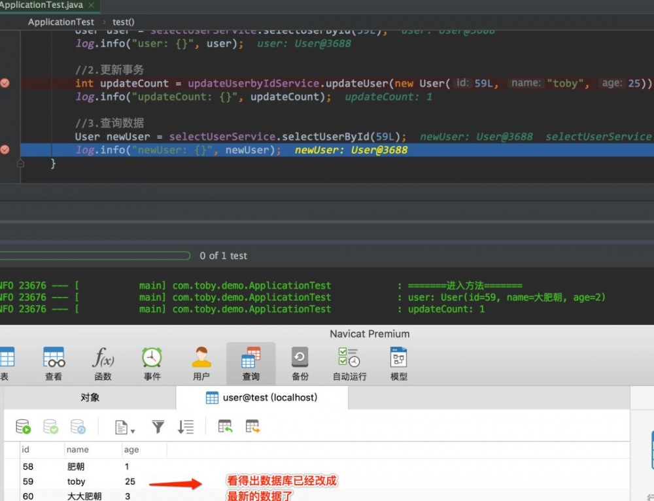The image size is (654, 501).
Task: Toggle the breakpoint on the updateUser line
Action: [5, 84]
